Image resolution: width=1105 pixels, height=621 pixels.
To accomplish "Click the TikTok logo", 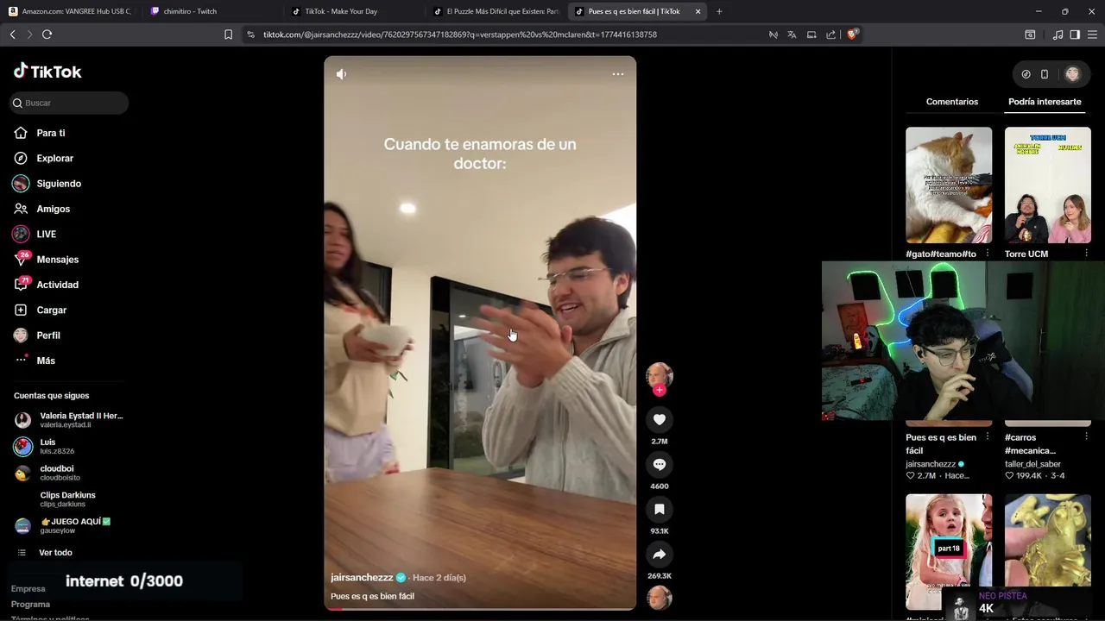I will [47, 72].
